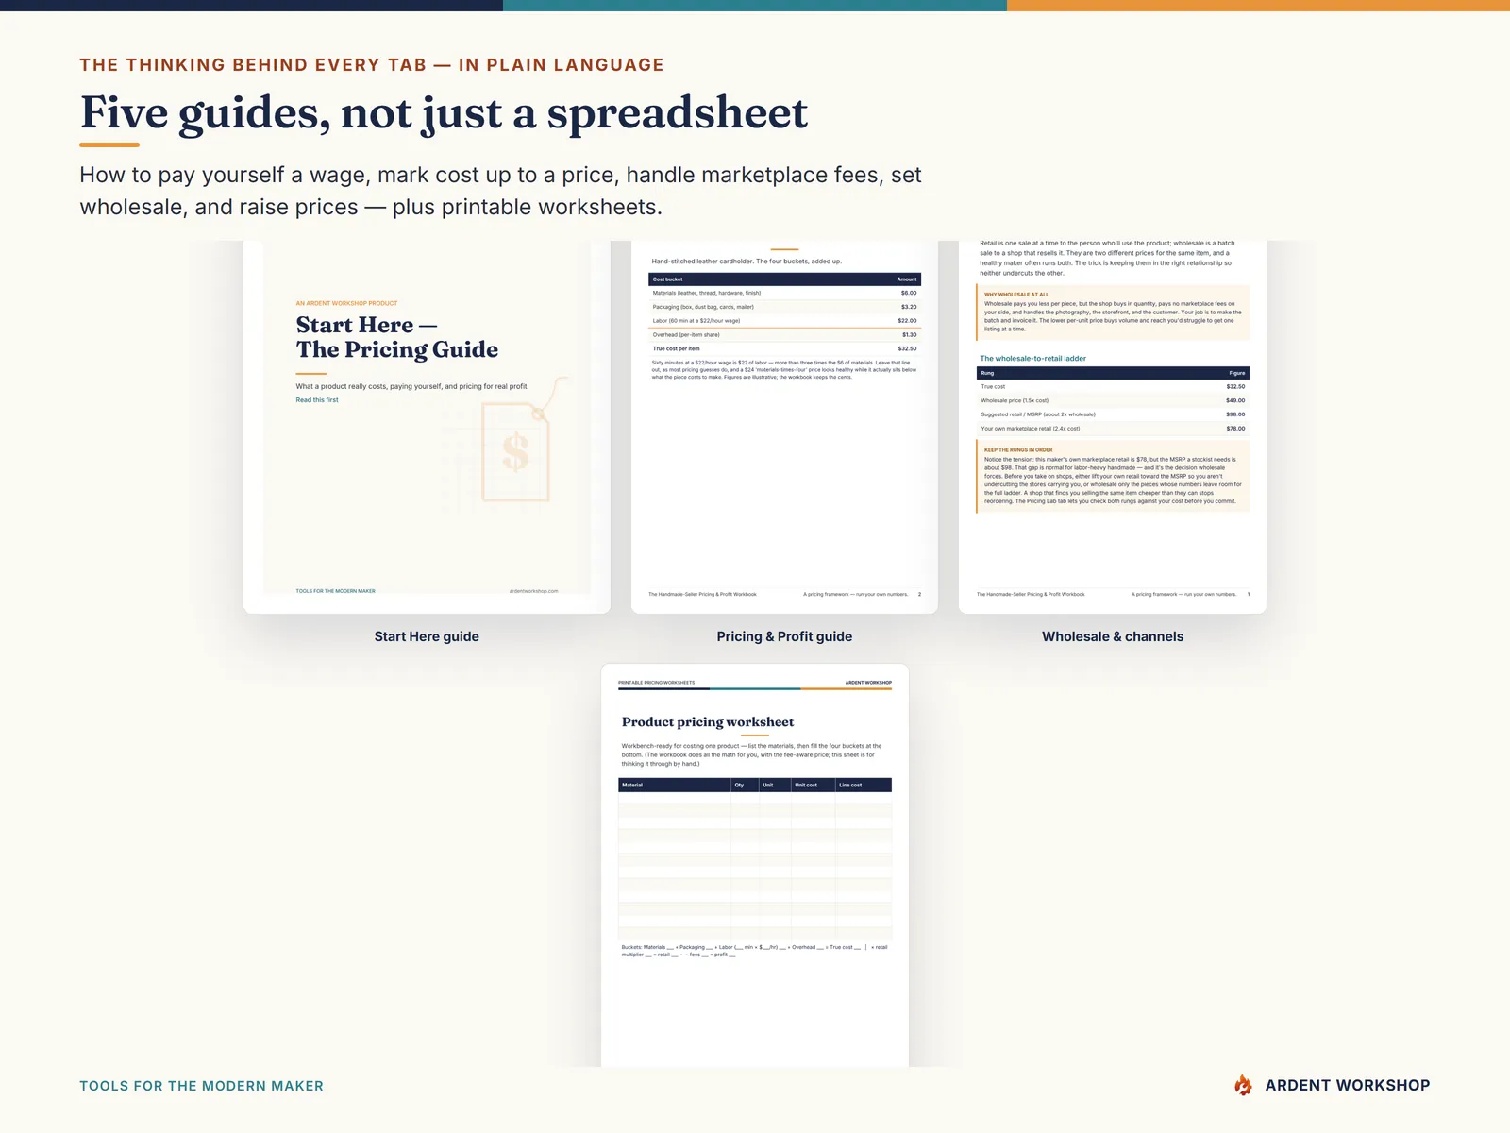This screenshot has width=1510, height=1133.
Task: Click the 'Line cost' worksheet column header
Action: (x=850, y=785)
